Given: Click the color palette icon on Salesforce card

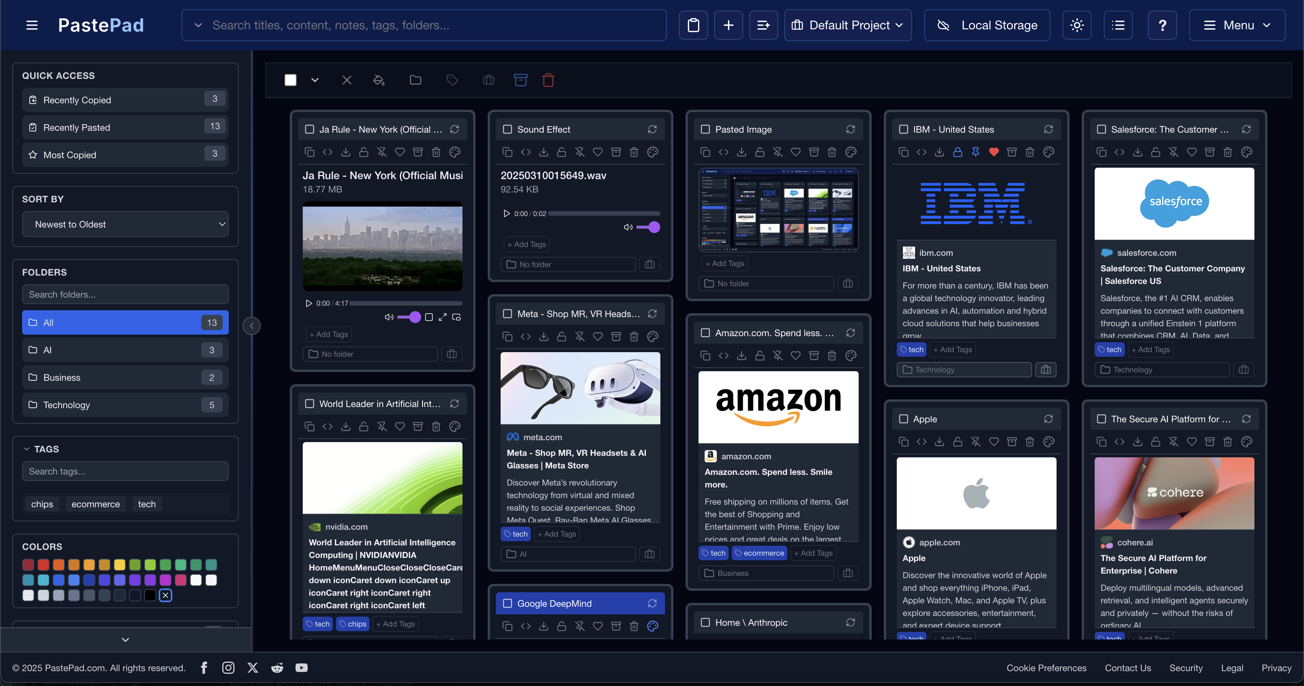Looking at the screenshot, I should pos(1246,152).
